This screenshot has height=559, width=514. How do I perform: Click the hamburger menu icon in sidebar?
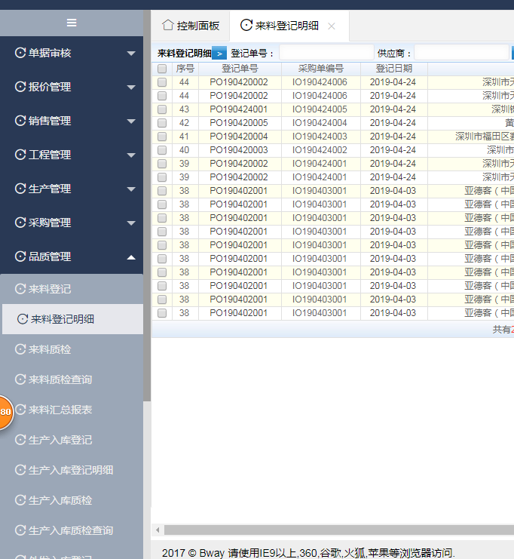click(x=72, y=23)
